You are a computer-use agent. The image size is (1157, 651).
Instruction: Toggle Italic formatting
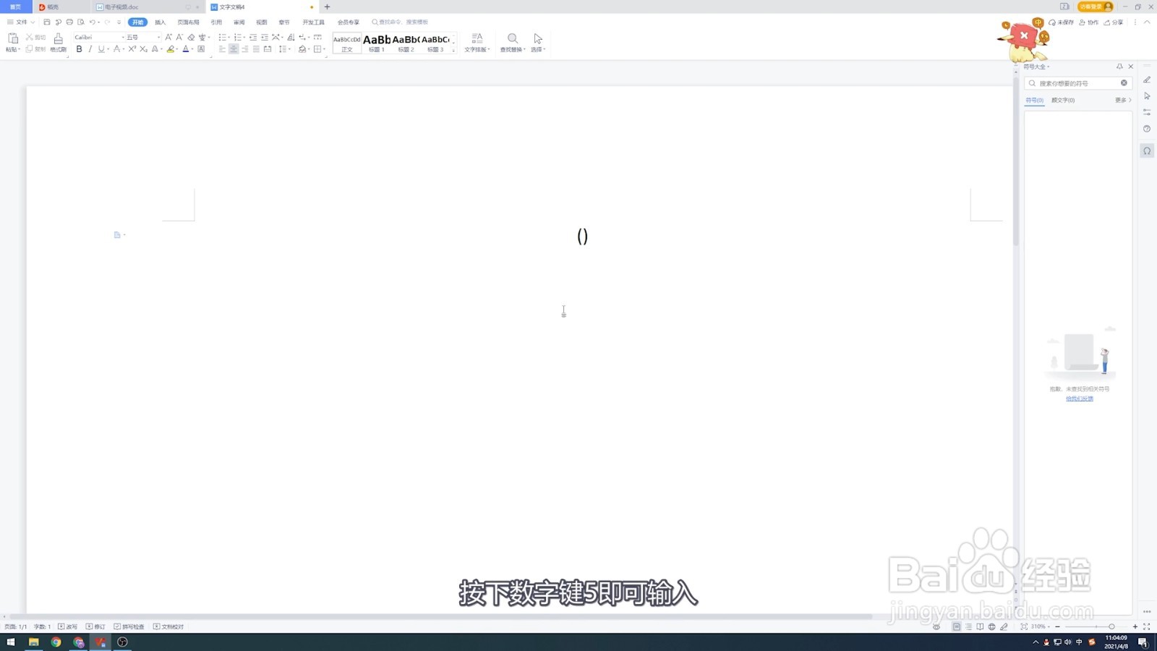(90, 49)
